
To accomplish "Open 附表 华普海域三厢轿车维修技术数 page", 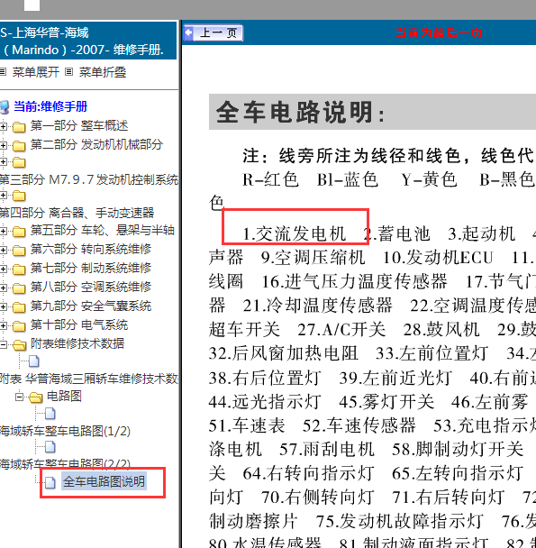I will pyautogui.click(x=89, y=379).
